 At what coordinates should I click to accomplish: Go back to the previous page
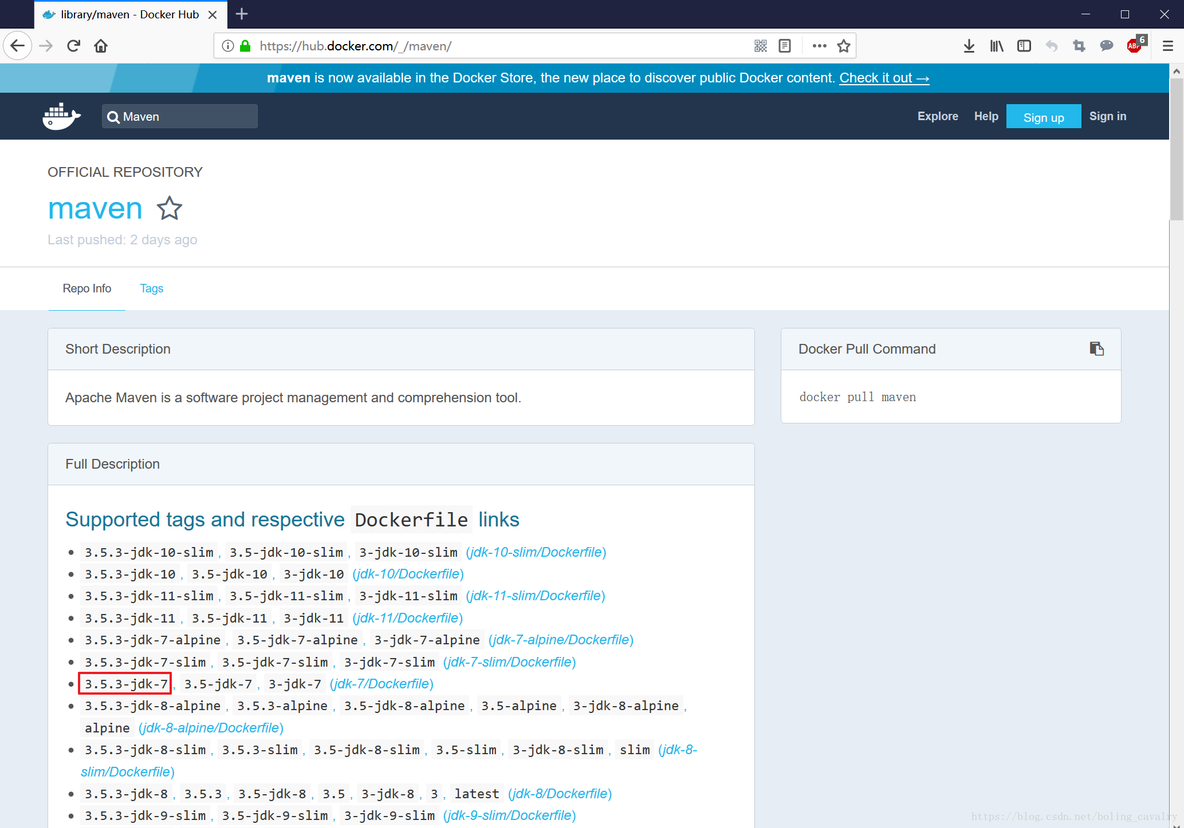click(18, 46)
